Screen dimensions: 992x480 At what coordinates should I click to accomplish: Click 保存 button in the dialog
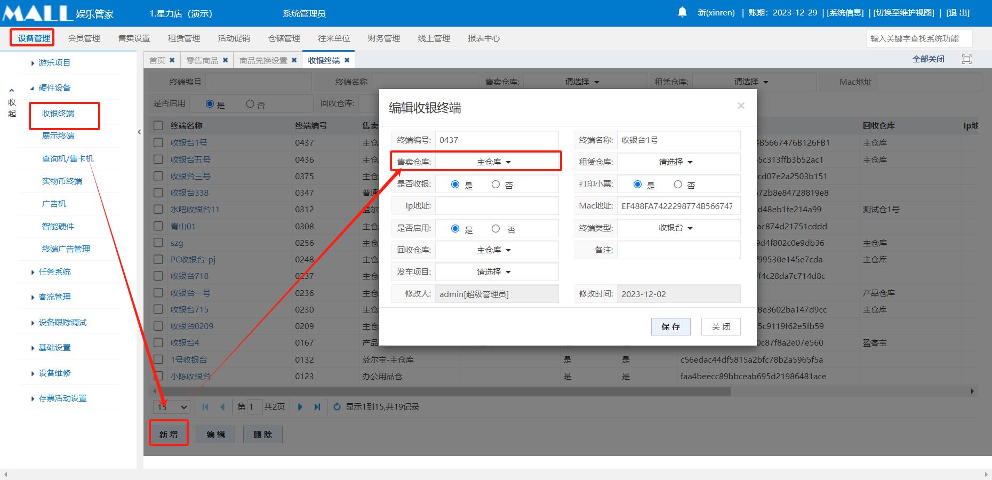click(x=671, y=326)
